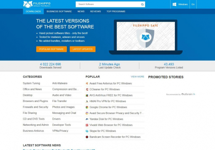
Task: Click the Bandicam Screen Recorder icon
Action: pos(87,137)
